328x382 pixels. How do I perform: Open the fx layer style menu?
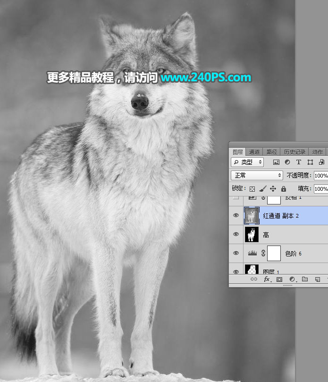click(267, 280)
